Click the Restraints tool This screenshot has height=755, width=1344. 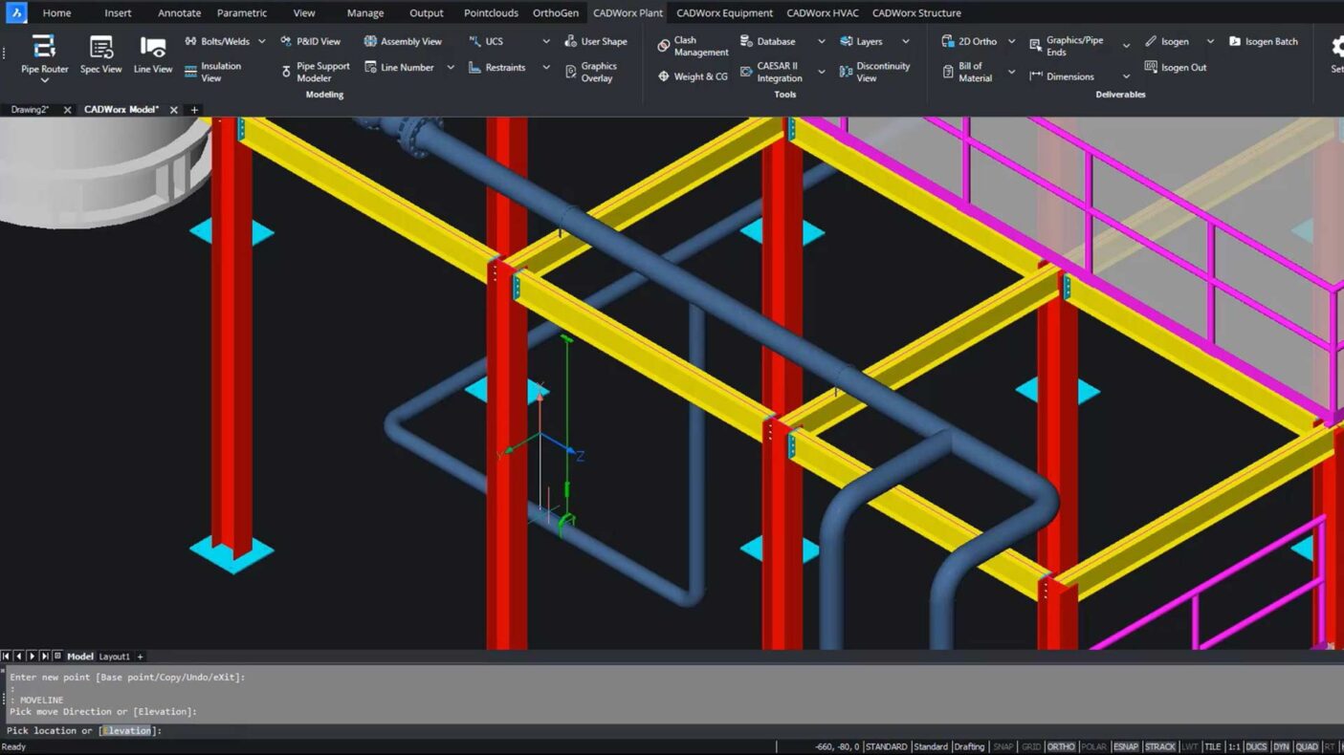tap(496, 67)
